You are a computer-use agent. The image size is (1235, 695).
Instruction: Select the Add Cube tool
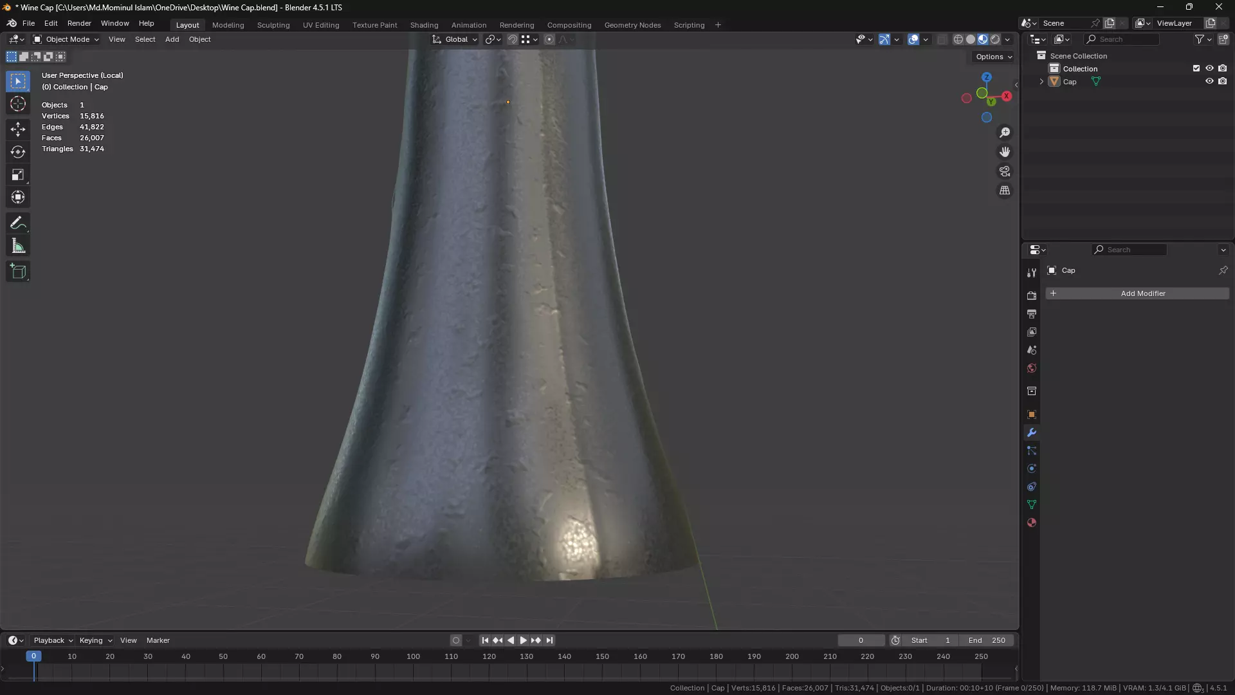(18, 272)
